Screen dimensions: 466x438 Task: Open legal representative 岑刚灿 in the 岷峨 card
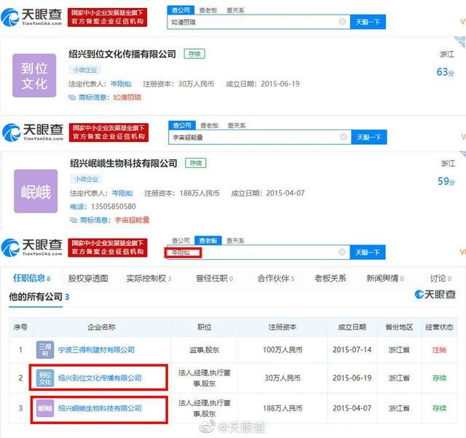coord(122,194)
